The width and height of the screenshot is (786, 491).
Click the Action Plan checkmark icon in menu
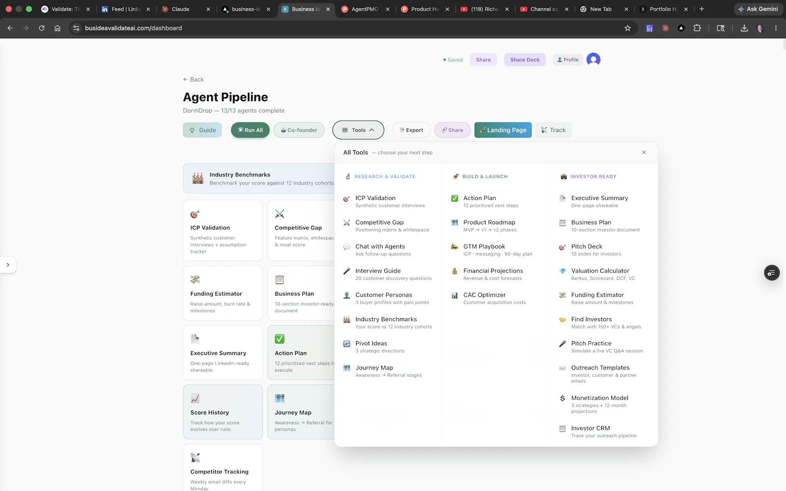[454, 198]
